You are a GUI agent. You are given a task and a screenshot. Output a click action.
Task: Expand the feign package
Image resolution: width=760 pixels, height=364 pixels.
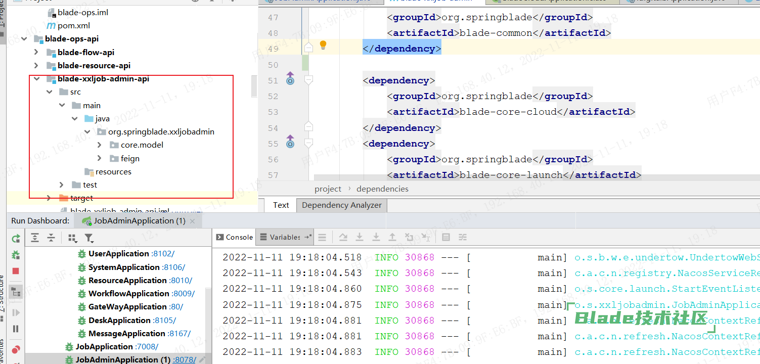pos(100,158)
